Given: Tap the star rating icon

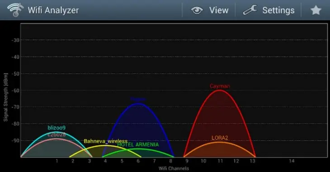Looking at the screenshot, I should 316,10.
